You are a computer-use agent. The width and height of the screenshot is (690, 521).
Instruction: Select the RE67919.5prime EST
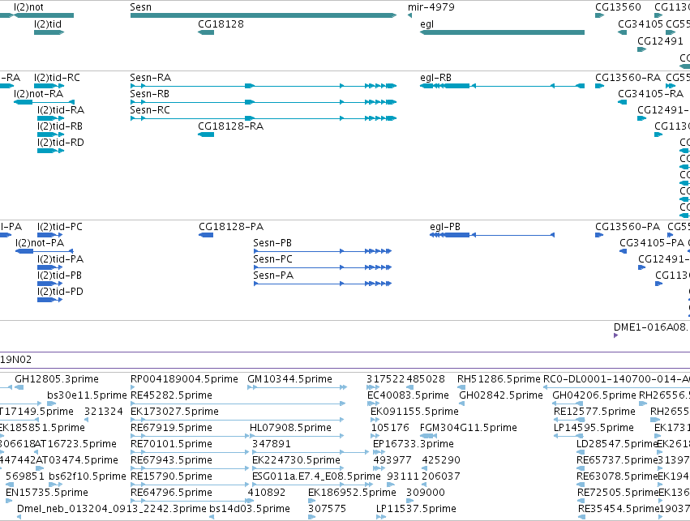190,436
